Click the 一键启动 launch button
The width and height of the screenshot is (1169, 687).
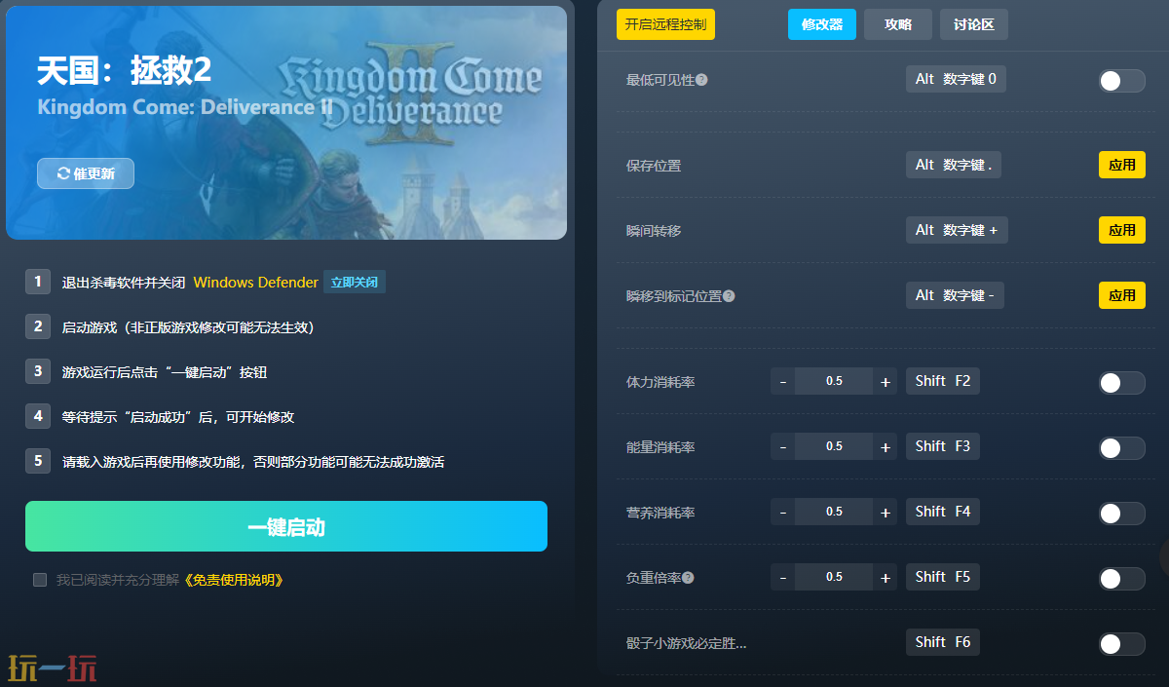click(286, 526)
